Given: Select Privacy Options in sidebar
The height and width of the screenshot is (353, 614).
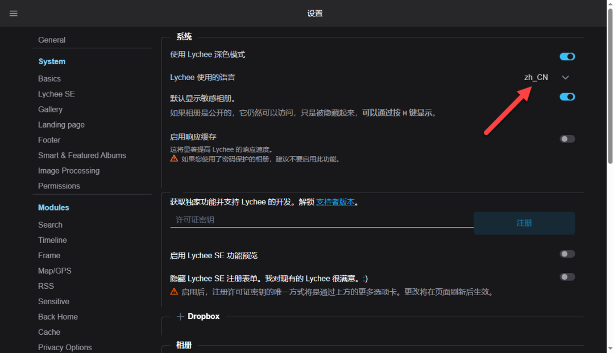Looking at the screenshot, I should point(65,347).
